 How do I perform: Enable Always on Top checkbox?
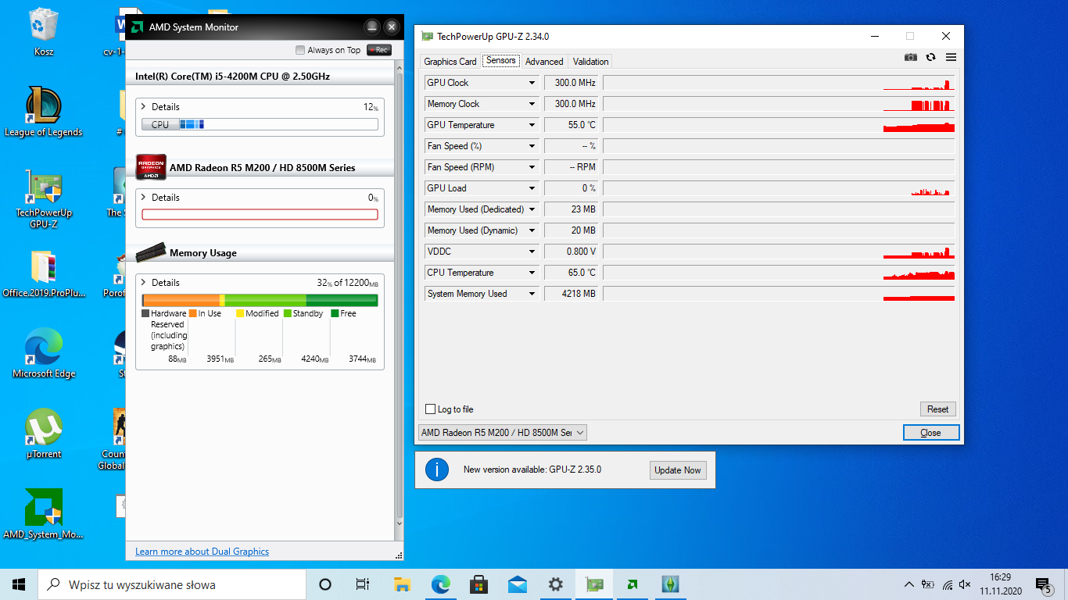[x=300, y=50]
